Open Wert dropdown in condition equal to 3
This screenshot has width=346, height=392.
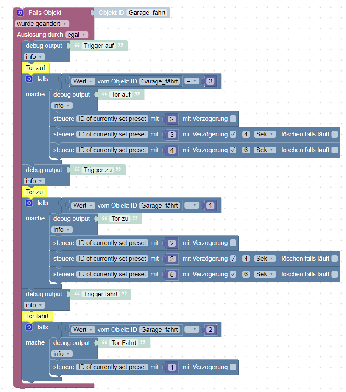click(83, 81)
